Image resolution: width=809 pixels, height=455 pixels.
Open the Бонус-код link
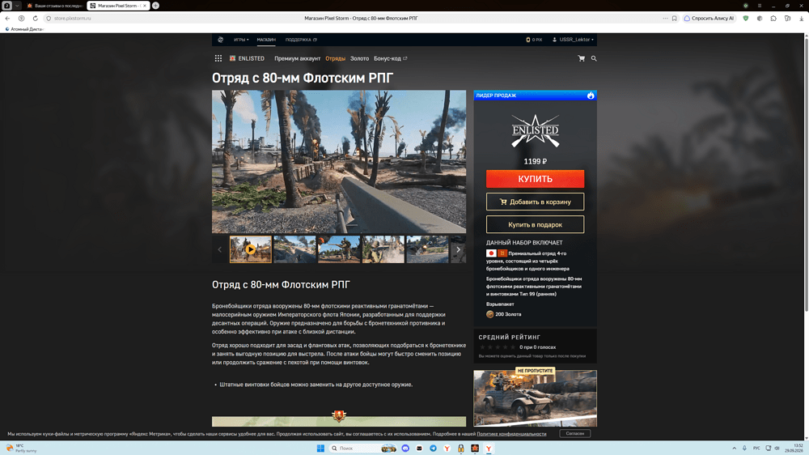390,58
